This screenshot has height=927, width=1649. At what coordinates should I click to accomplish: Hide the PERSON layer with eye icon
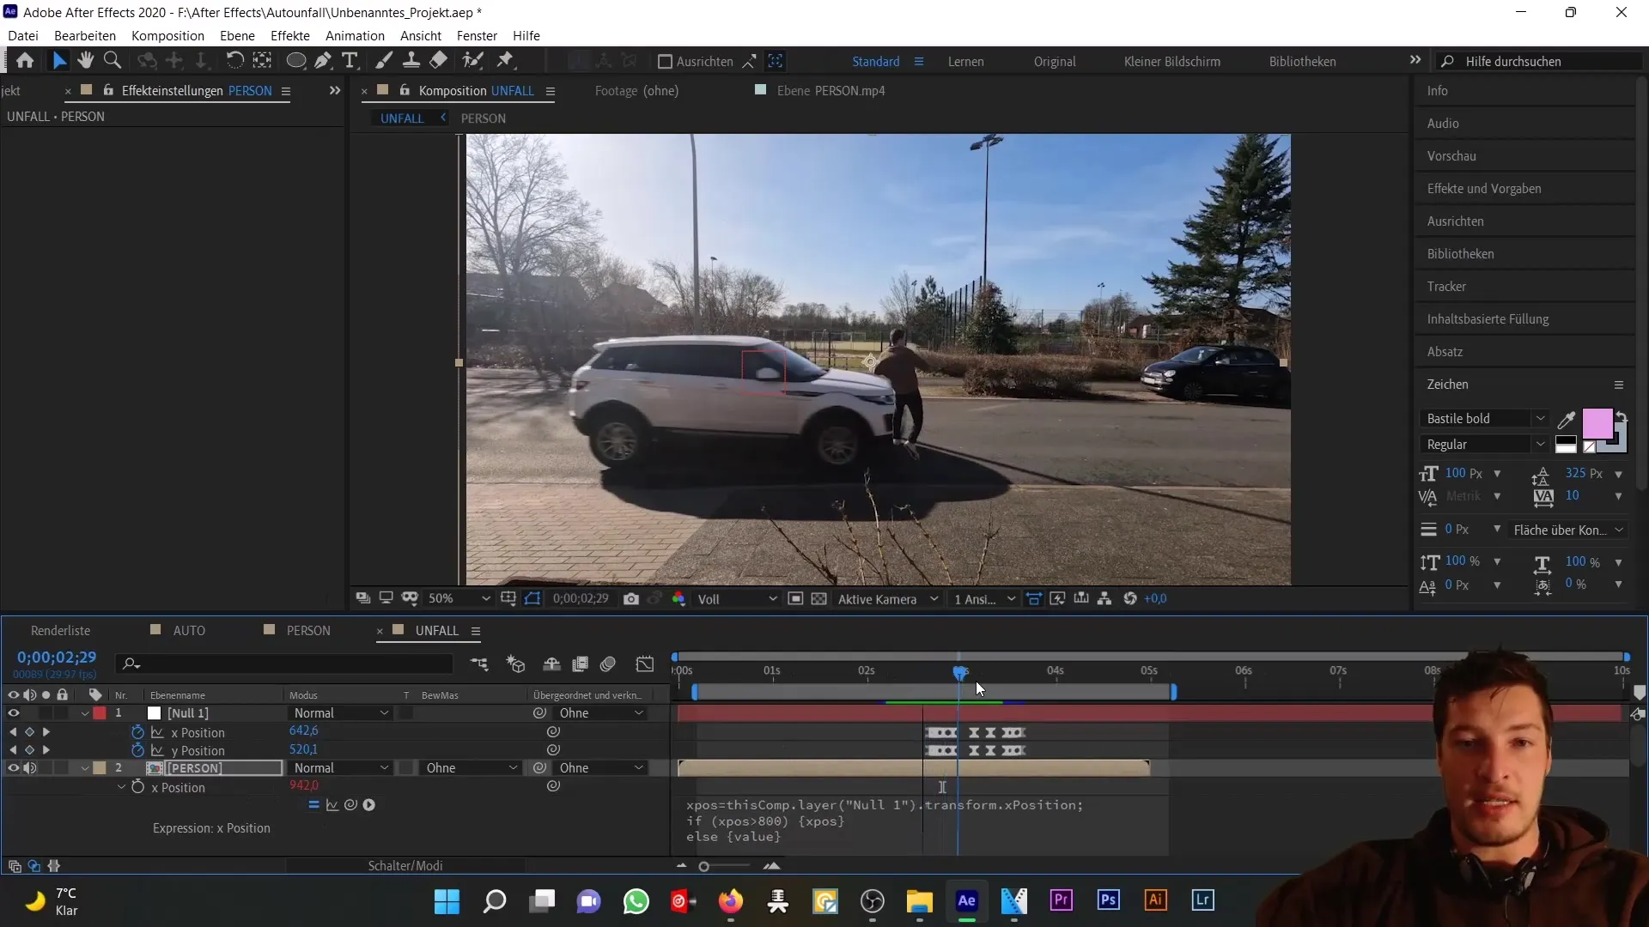point(13,768)
